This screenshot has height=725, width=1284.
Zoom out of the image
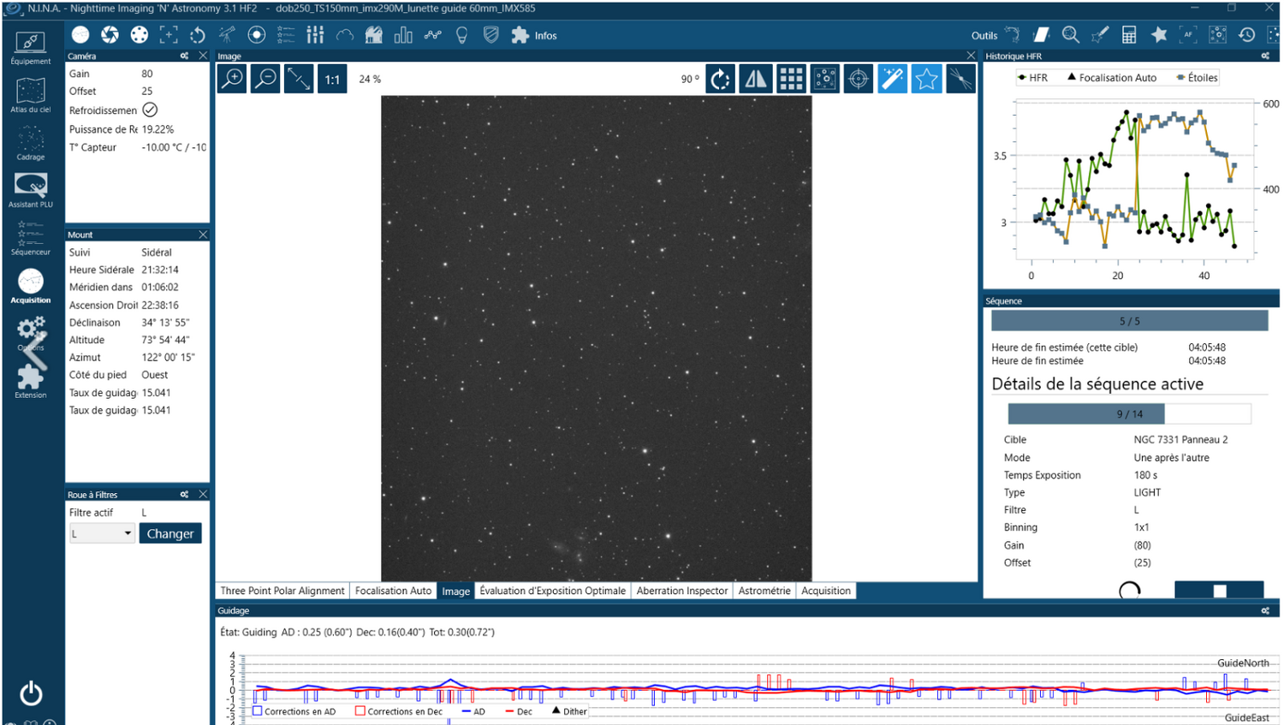[265, 79]
